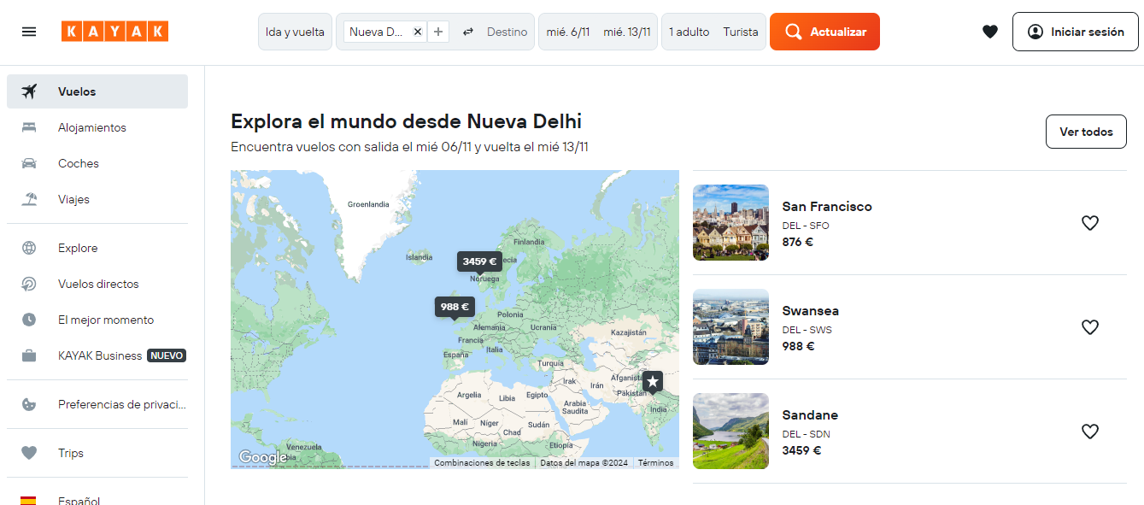
Task: Open El mejor momento in the sidebar
Action: point(97,320)
